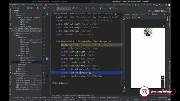Open the Android project view dropdown
This screenshot has height=101, width=180.
(x=18, y=8)
